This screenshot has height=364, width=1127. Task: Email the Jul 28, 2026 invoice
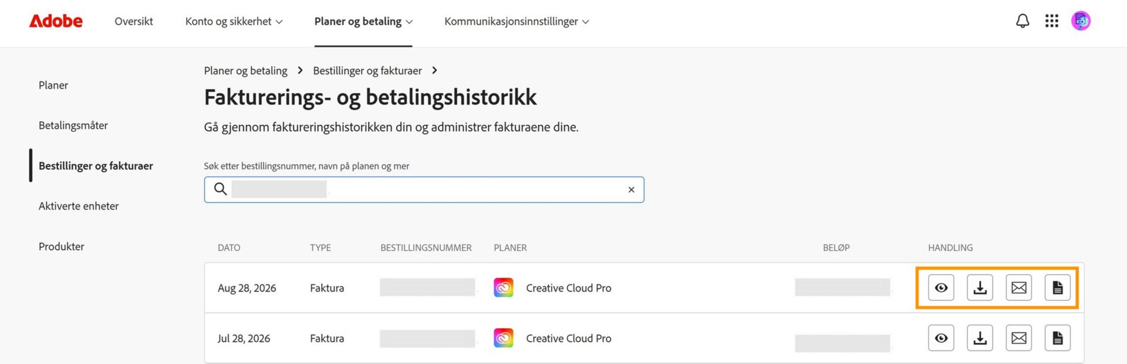click(1019, 338)
